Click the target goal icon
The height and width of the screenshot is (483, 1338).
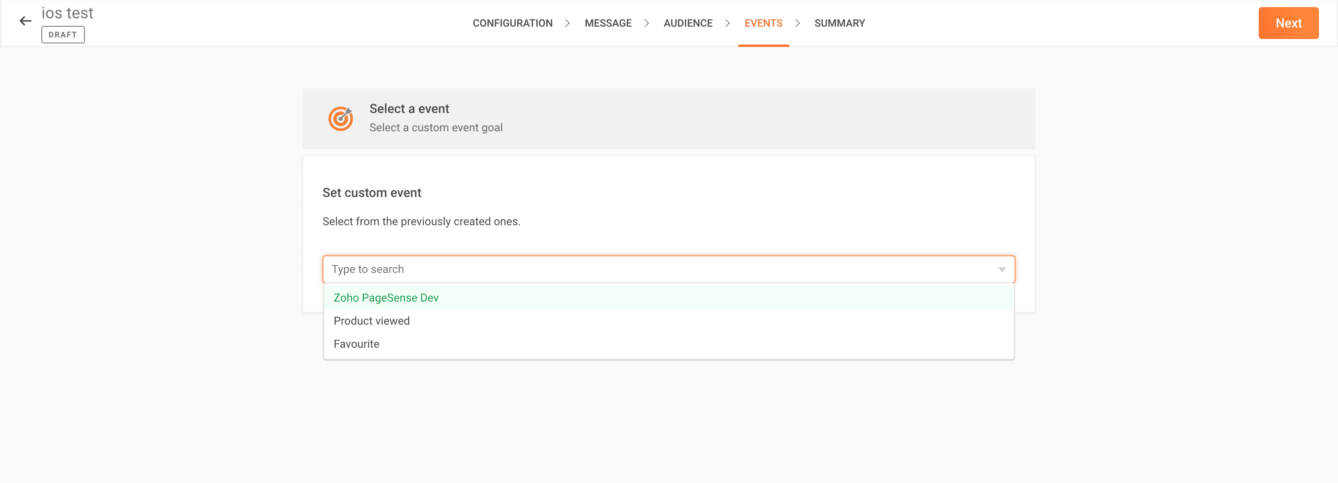click(341, 119)
